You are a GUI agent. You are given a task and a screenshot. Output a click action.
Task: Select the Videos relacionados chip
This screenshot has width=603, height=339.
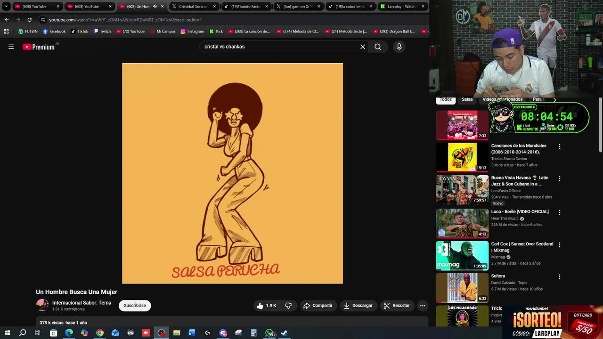pyautogui.click(x=502, y=99)
